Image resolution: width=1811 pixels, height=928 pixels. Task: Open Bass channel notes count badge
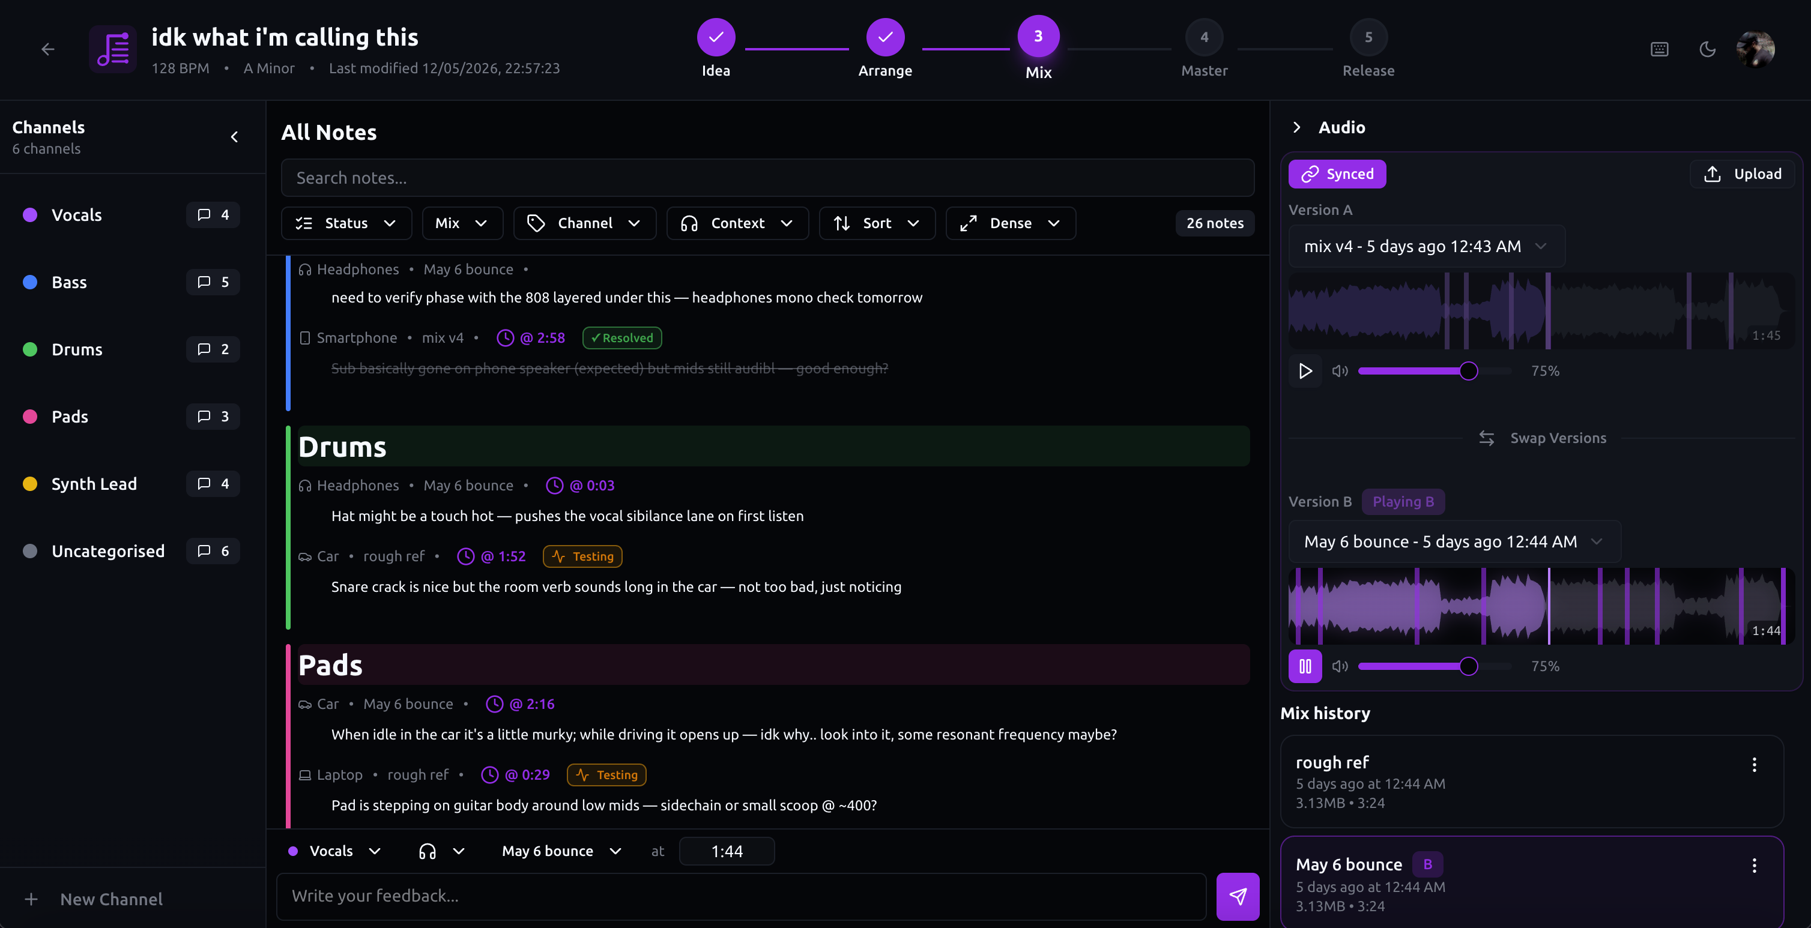click(x=213, y=282)
